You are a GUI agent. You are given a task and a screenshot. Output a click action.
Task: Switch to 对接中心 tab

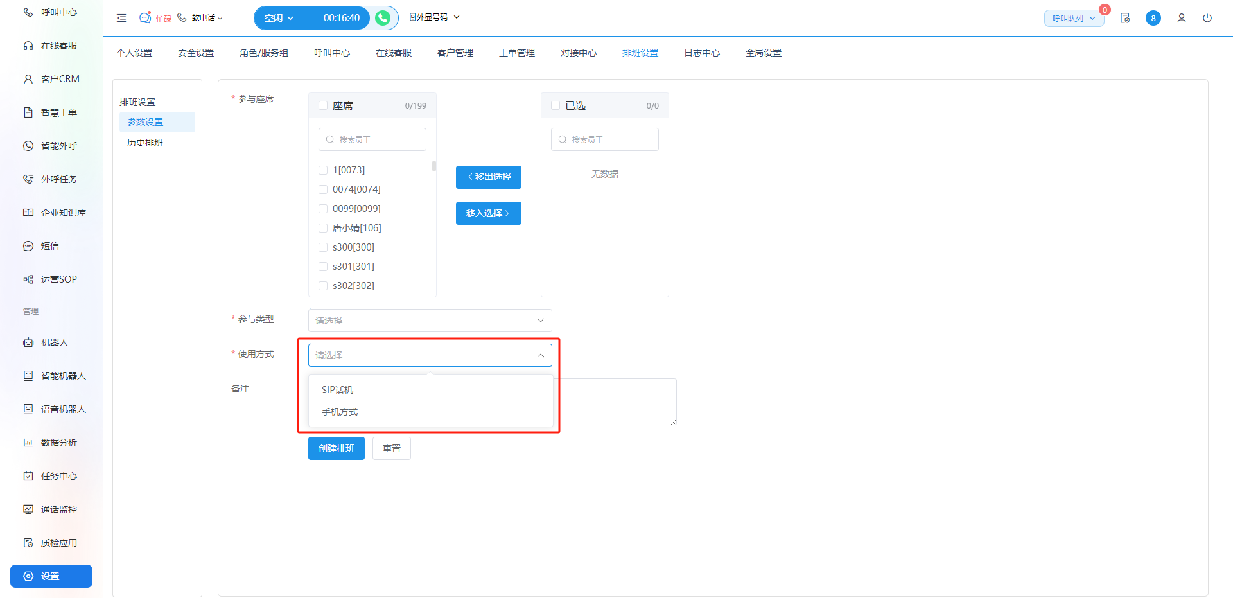pyautogui.click(x=579, y=53)
